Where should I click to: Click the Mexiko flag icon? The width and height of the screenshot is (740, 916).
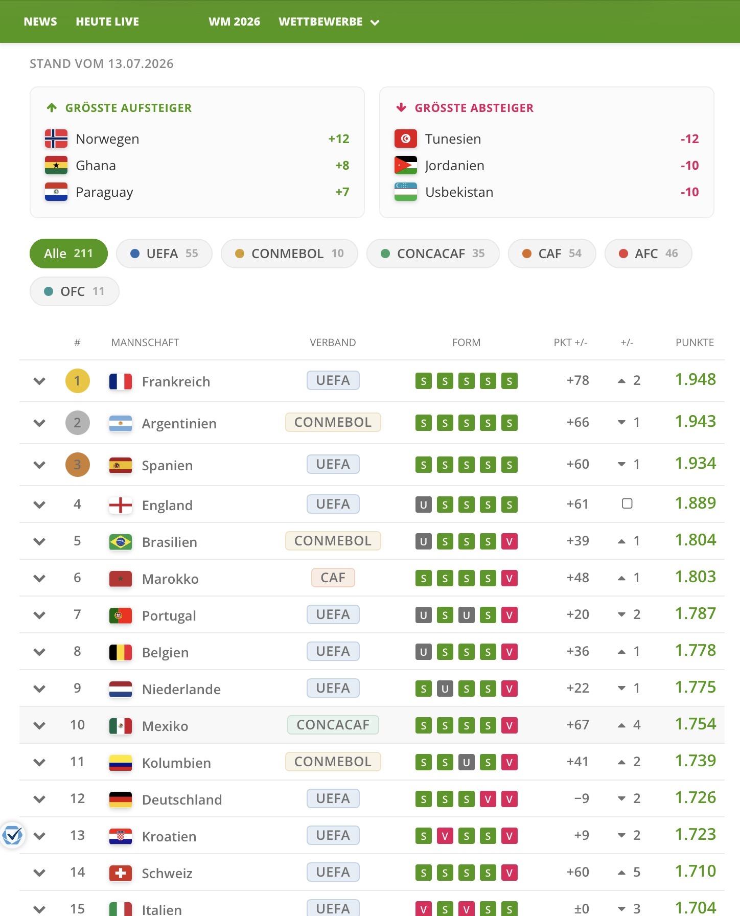pyautogui.click(x=121, y=726)
